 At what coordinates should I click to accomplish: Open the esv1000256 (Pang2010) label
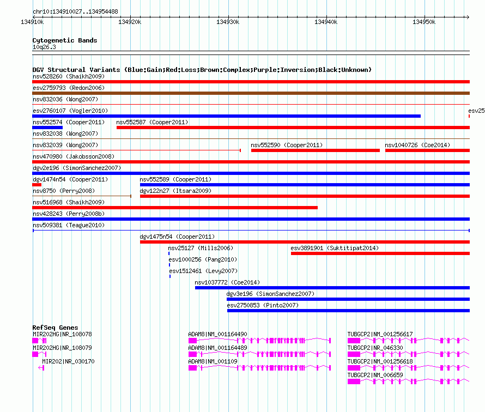point(203,259)
